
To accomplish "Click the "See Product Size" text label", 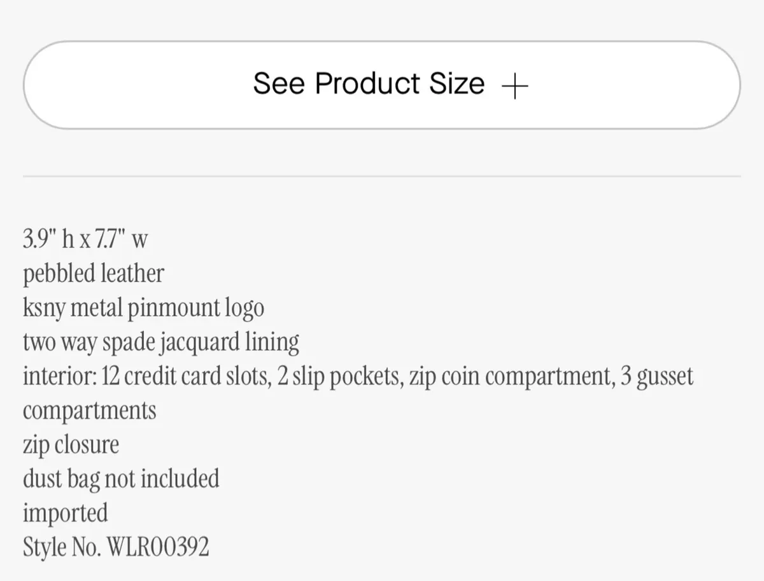I will [x=369, y=84].
